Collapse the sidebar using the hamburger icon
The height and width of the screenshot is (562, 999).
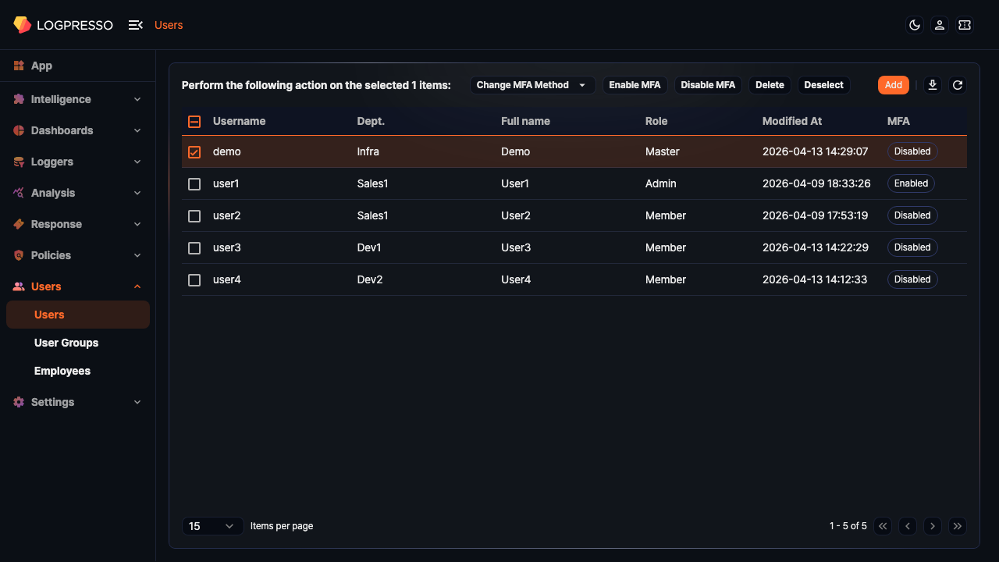pyautogui.click(x=134, y=25)
